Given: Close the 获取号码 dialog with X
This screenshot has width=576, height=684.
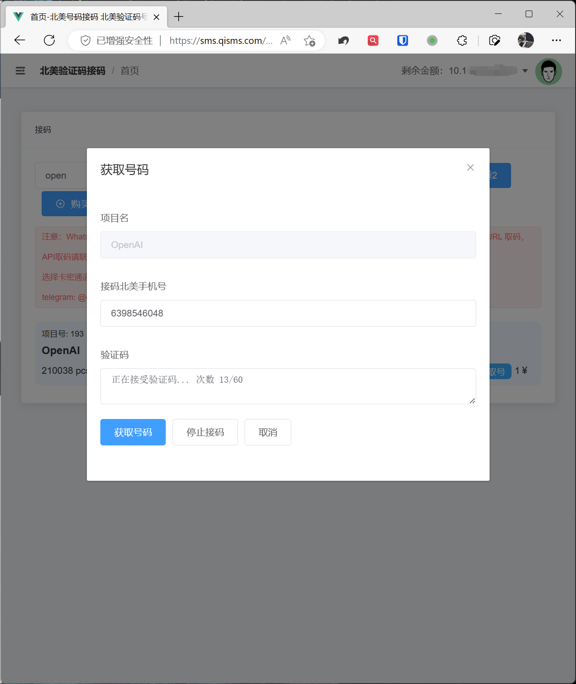Looking at the screenshot, I should click(470, 167).
